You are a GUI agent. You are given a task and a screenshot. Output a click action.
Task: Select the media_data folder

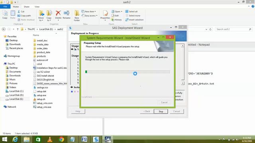[41, 44]
